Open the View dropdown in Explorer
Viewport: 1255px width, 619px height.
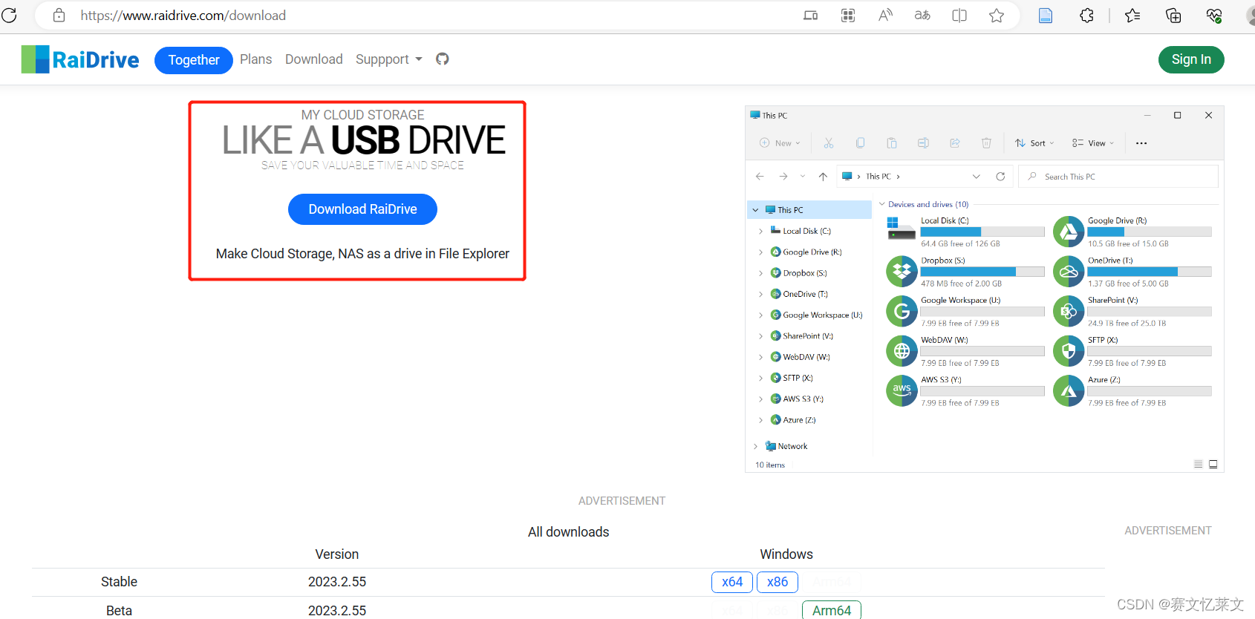tap(1093, 143)
